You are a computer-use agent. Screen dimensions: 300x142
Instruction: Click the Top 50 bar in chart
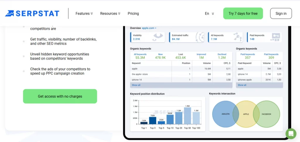point(187,116)
